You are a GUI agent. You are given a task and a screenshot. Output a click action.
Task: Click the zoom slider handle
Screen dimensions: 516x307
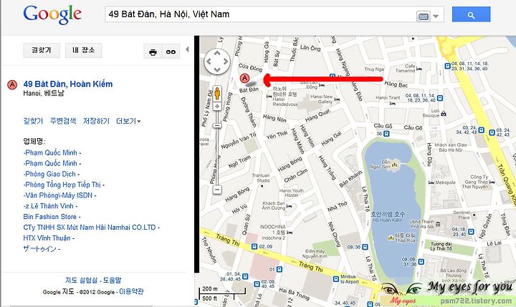pyautogui.click(x=217, y=125)
